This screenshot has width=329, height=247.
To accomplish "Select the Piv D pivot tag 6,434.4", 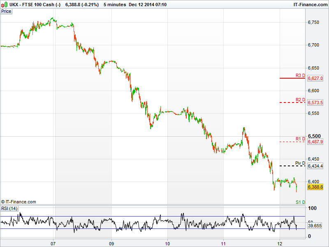I will tap(315, 166).
